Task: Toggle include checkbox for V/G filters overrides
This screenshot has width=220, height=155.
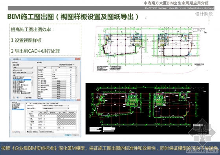Action: [71, 90]
